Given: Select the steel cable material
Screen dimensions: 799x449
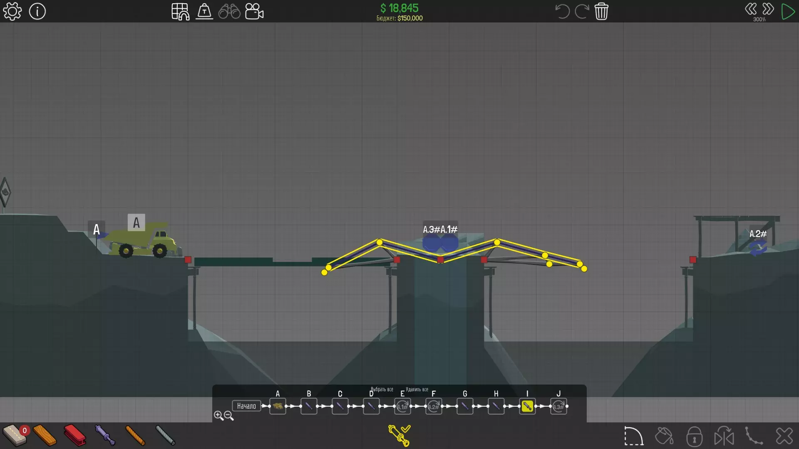Looking at the screenshot, I should (165, 435).
